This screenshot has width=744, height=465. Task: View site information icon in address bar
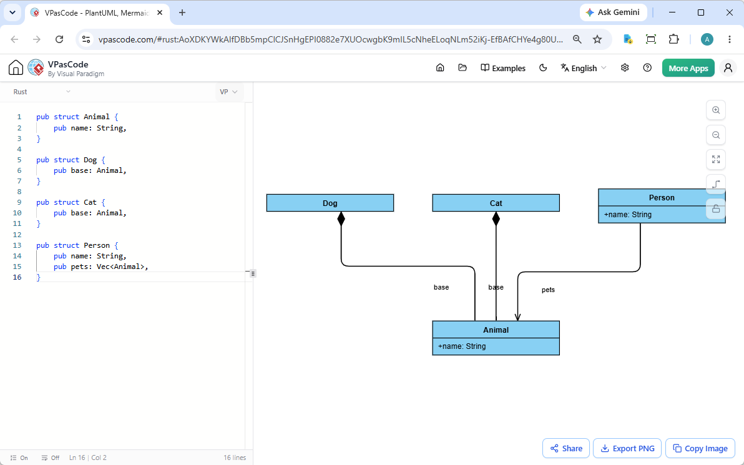pyautogui.click(x=86, y=39)
